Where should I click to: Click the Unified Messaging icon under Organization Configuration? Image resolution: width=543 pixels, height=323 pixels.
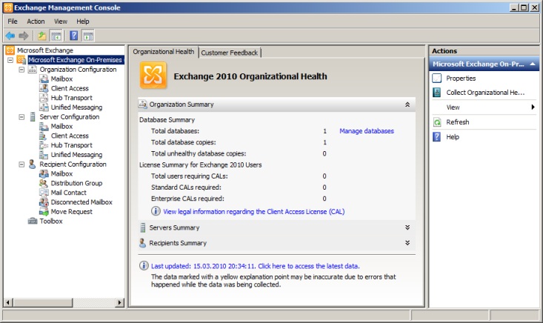44,107
